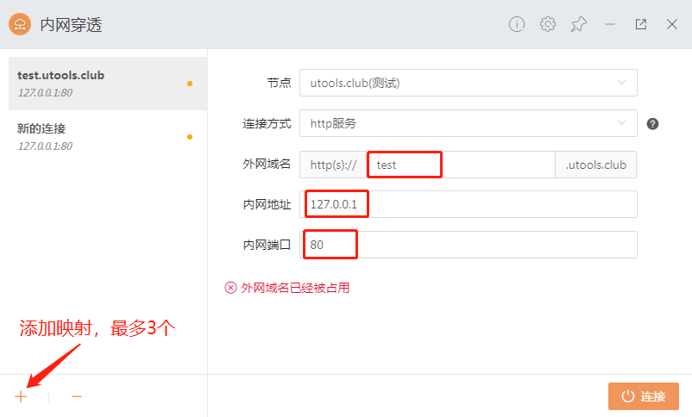Click the 连接 connect button
The width and height of the screenshot is (692, 417).
point(644,396)
